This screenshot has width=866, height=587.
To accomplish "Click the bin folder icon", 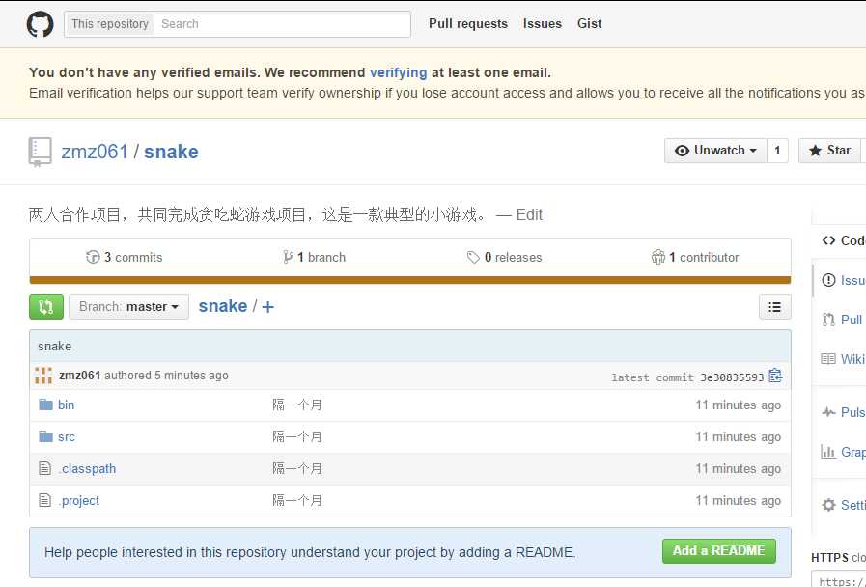I will (45, 405).
